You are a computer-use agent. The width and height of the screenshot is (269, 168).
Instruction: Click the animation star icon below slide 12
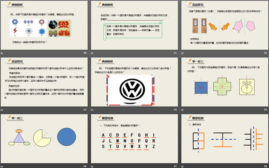(183, 53)
